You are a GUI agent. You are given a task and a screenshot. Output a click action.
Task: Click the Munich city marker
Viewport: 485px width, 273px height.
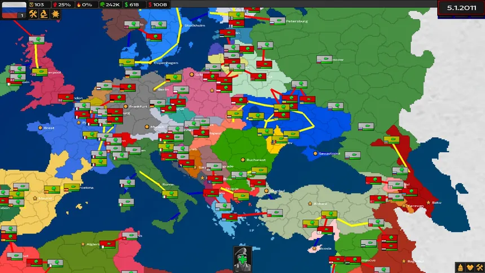pos(147,126)
